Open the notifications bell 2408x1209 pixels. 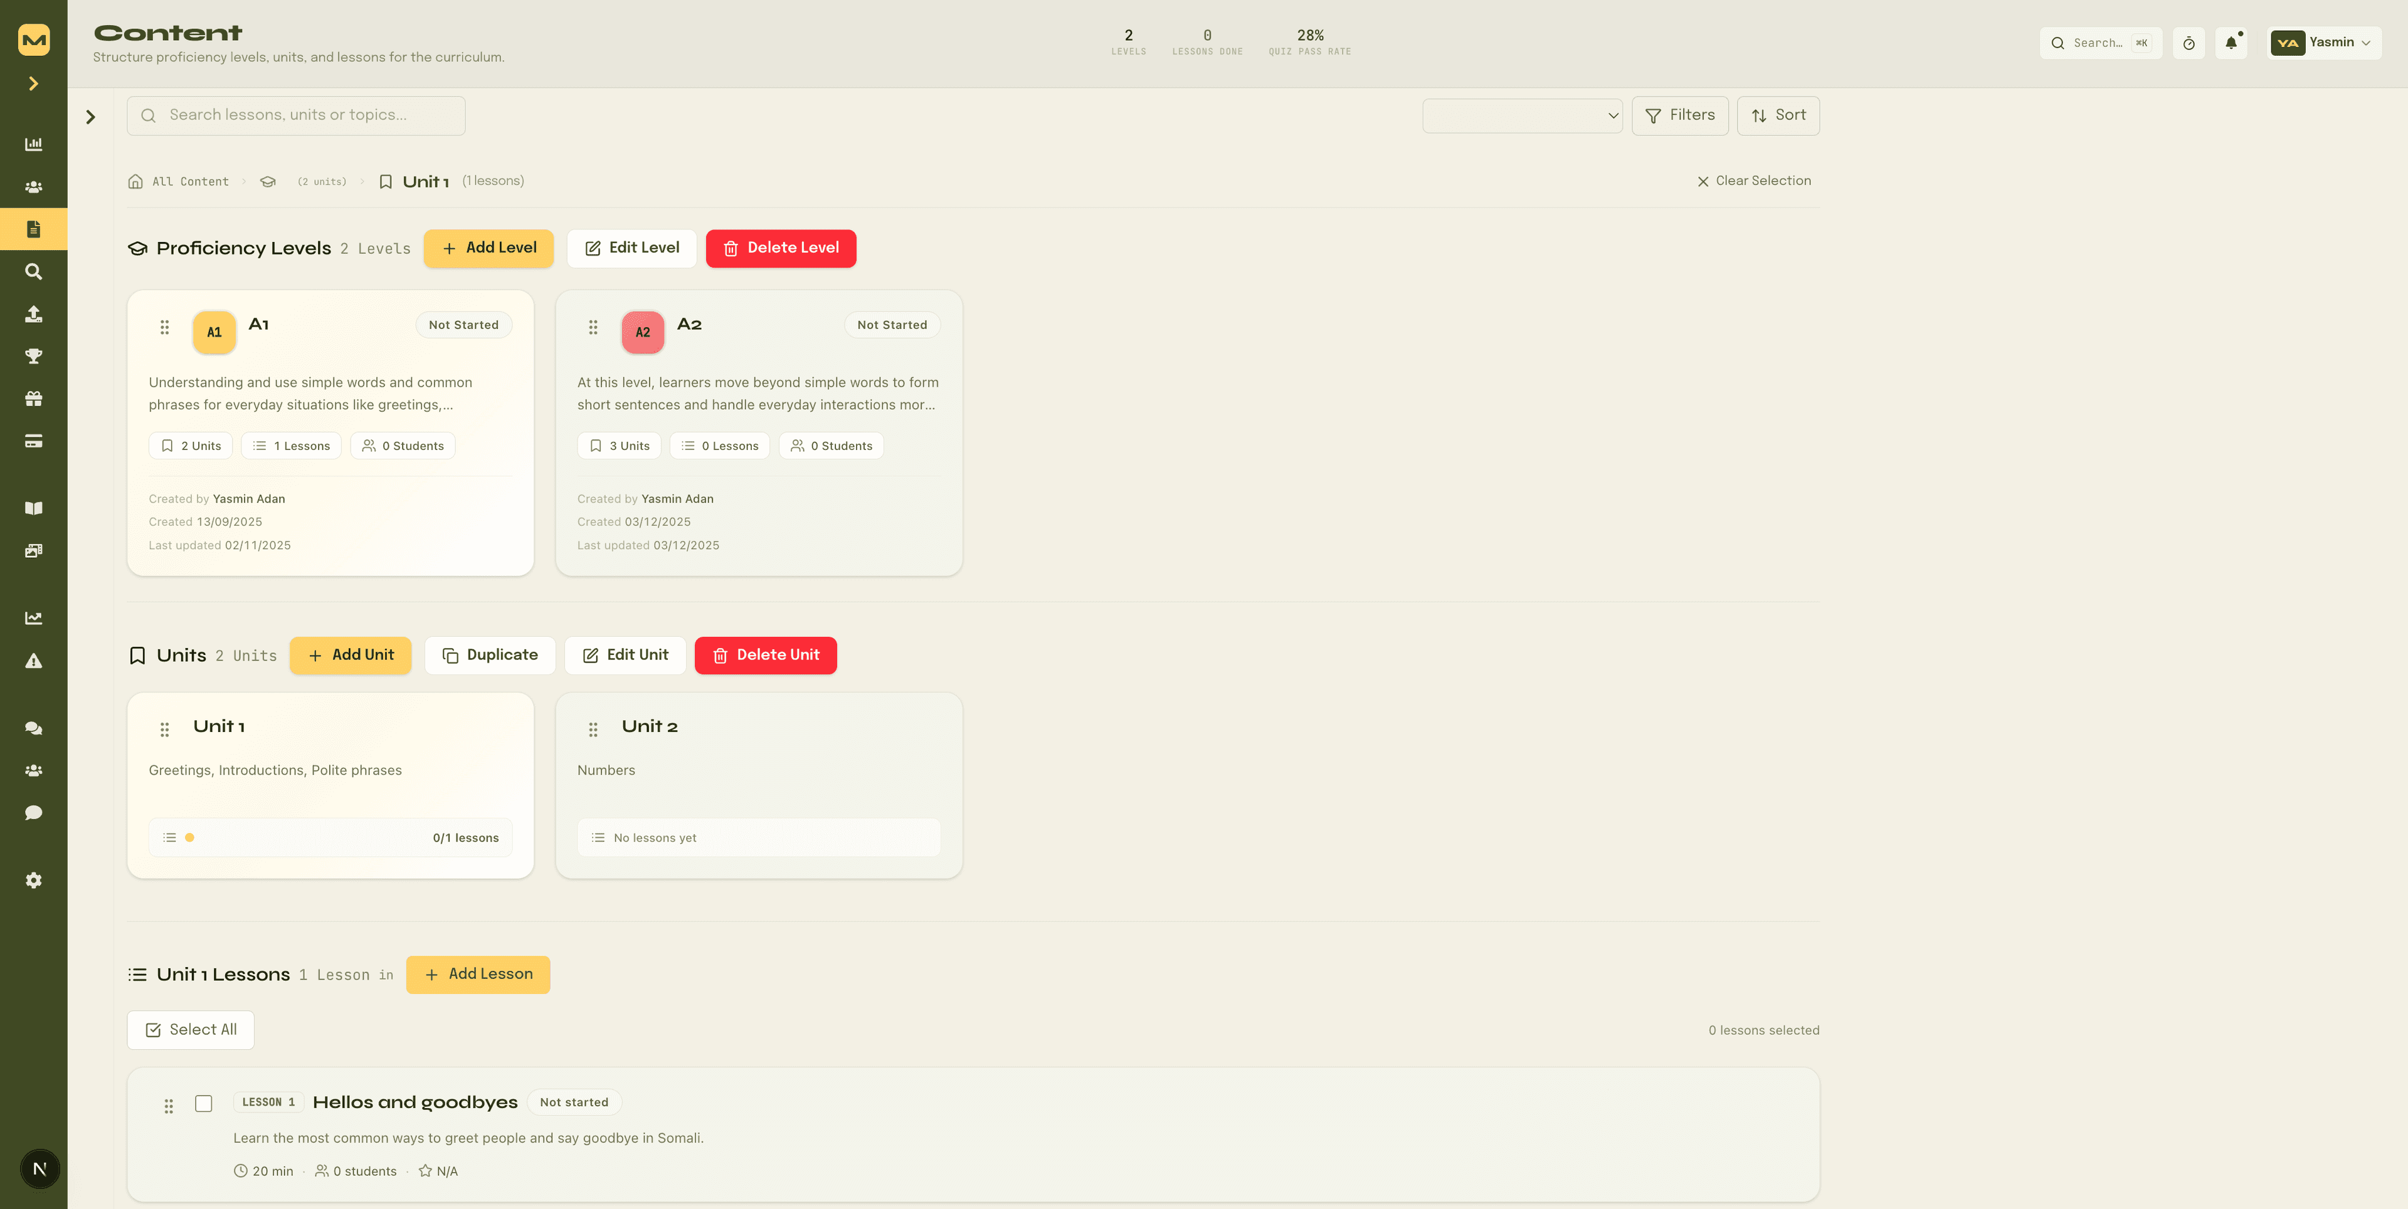click(2231, 43)
